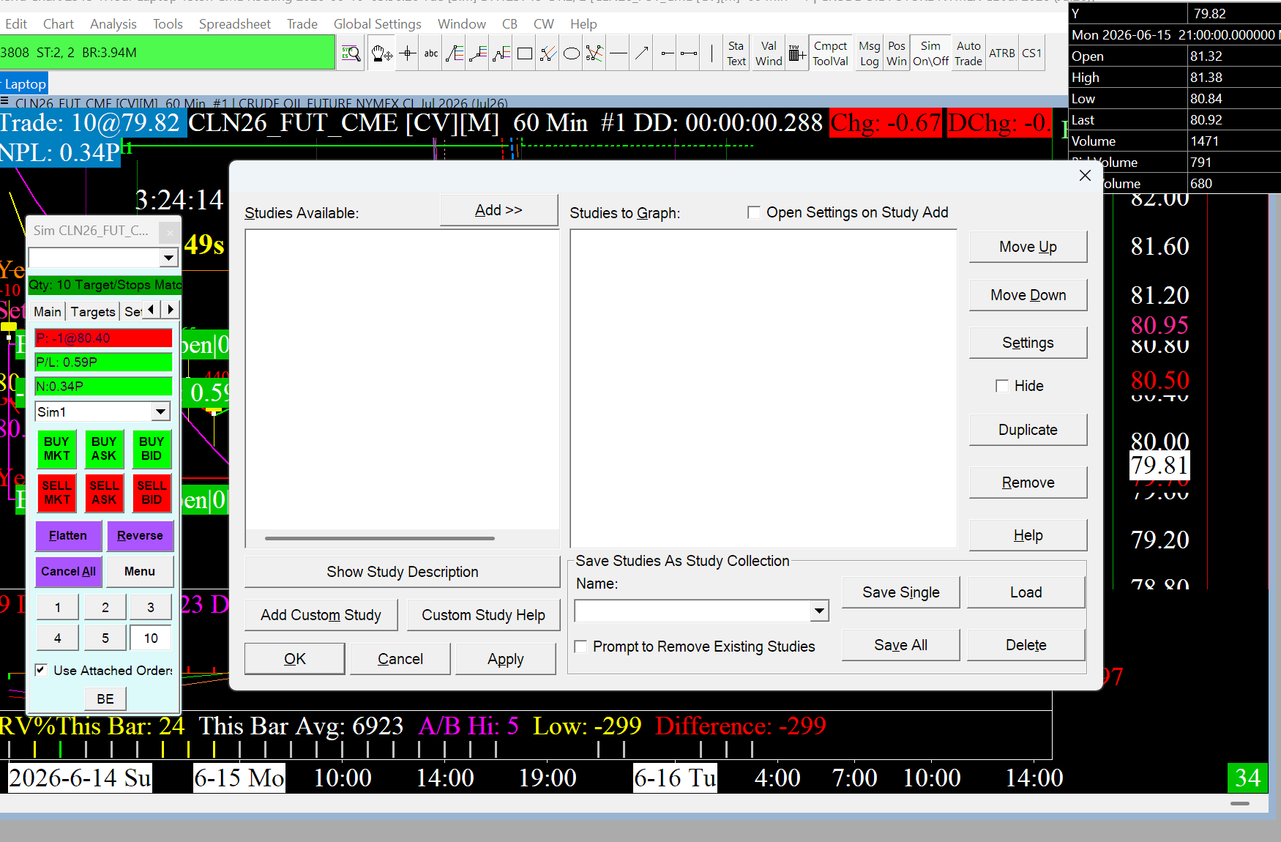1281x842 pixels.
Task: Expand the trade window top combo box
Action: (x=168, y=258)
